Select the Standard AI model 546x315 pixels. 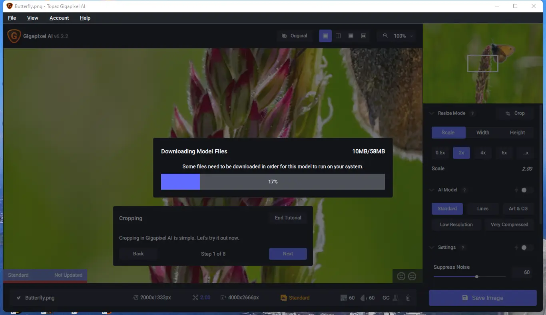point(447,209)
